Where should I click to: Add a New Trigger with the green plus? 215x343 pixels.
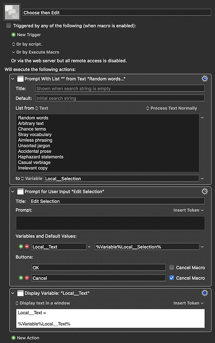[13, 35]
